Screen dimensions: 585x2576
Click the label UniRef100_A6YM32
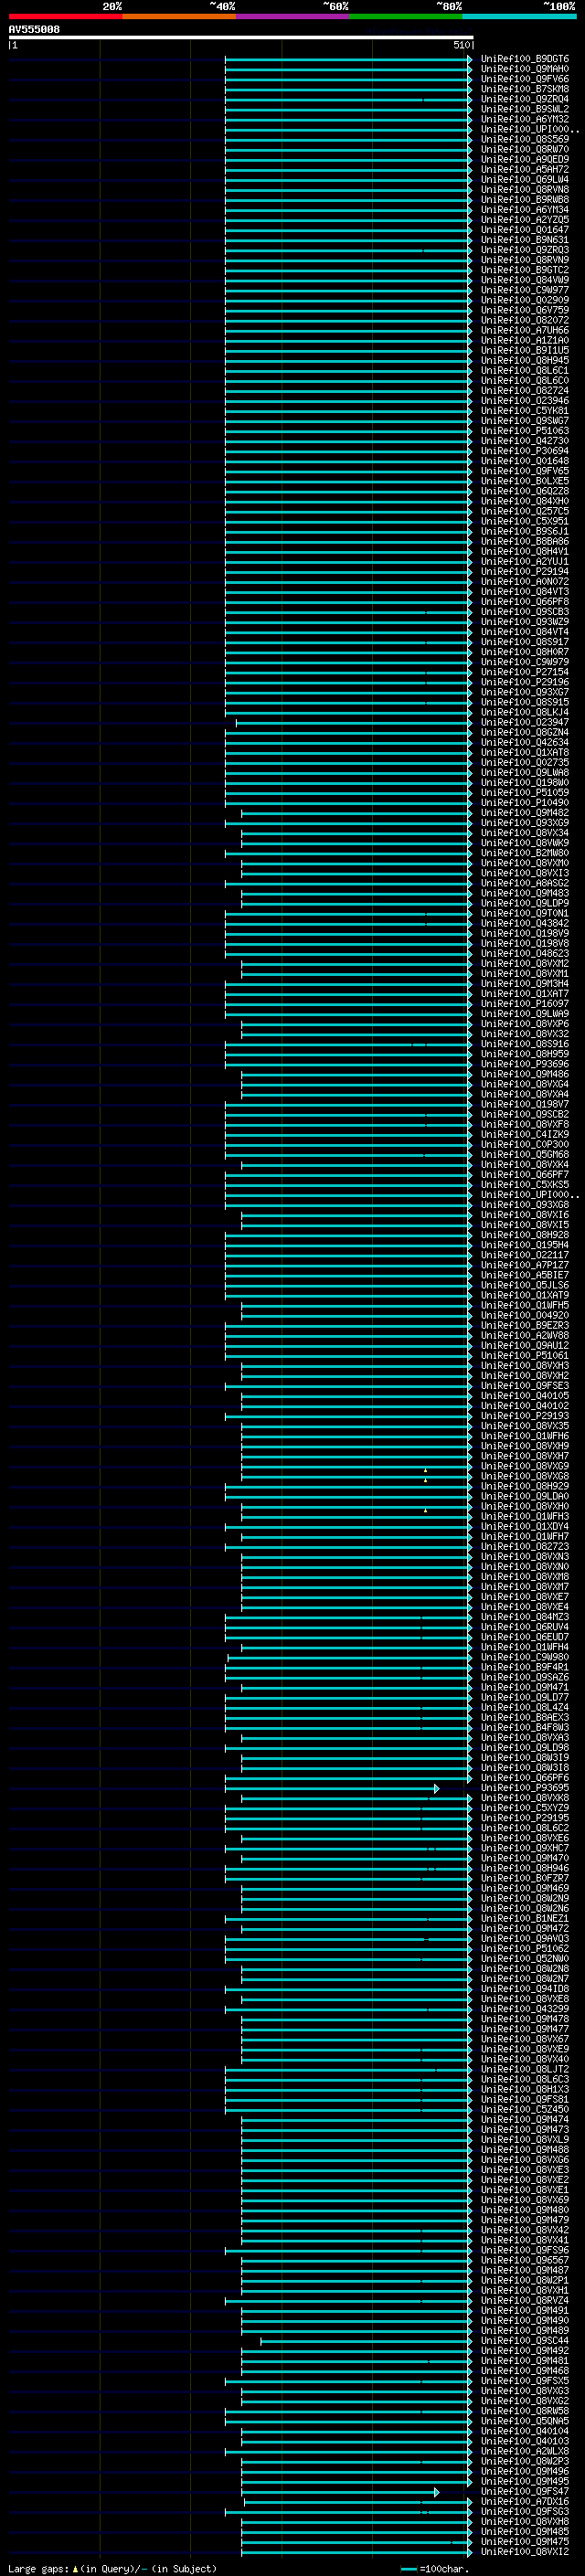point(524,120)
